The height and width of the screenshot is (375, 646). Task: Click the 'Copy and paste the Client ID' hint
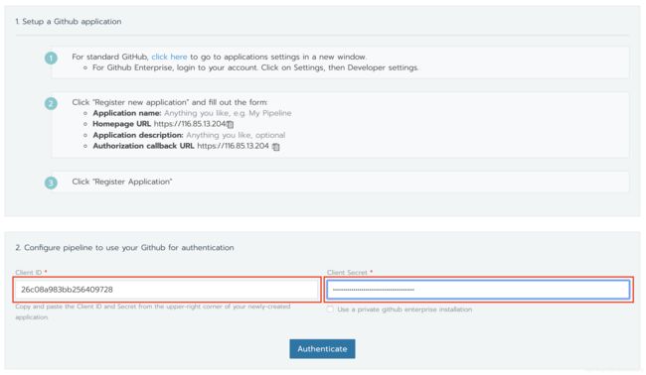153,312
